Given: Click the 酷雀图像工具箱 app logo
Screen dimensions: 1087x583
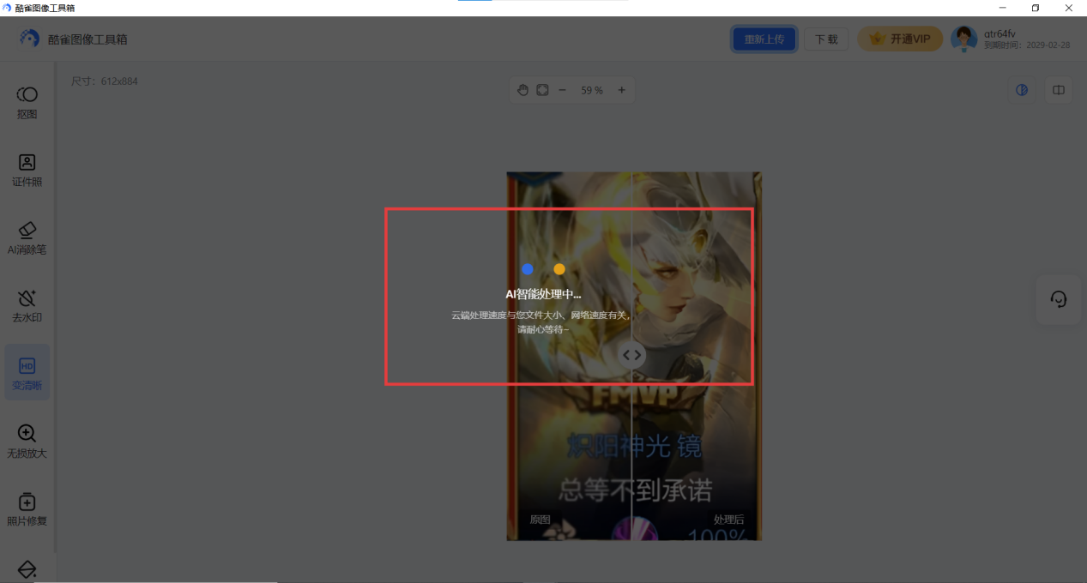Looking at the screenshot, I should 30,39.
